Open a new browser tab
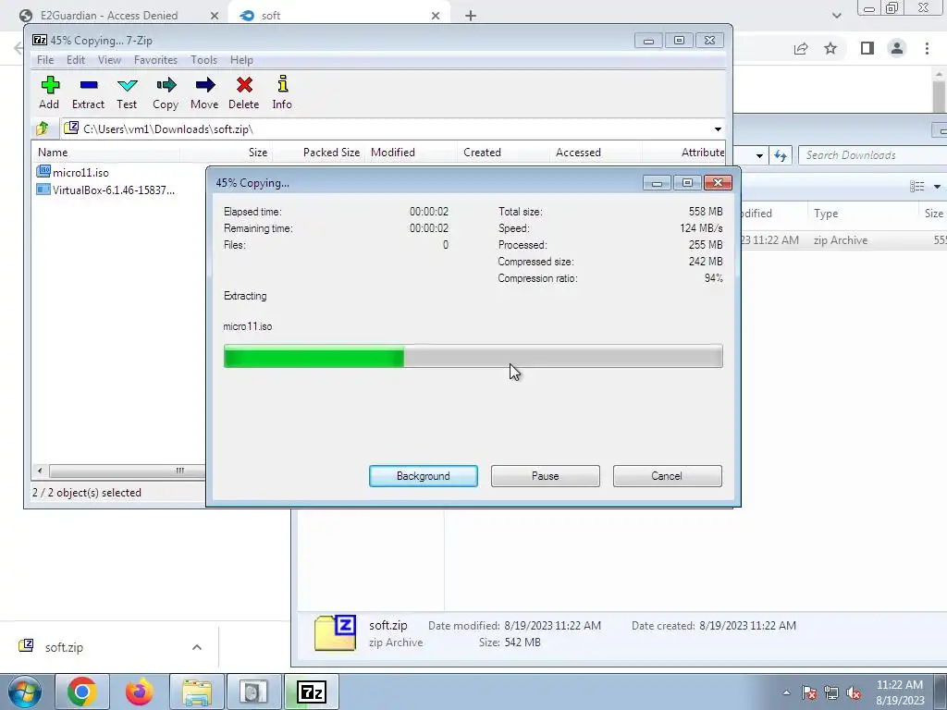 tap(471, 16)
